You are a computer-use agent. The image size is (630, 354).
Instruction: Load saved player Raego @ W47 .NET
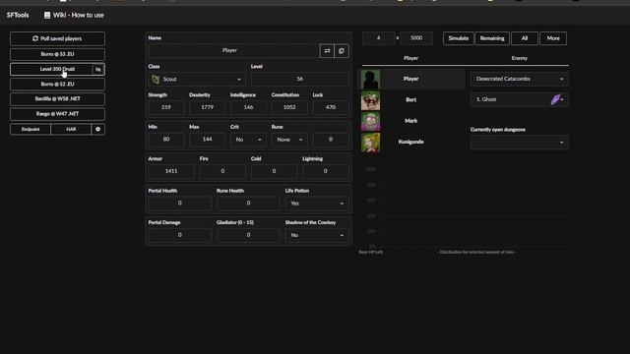click(x=57, y=114)
